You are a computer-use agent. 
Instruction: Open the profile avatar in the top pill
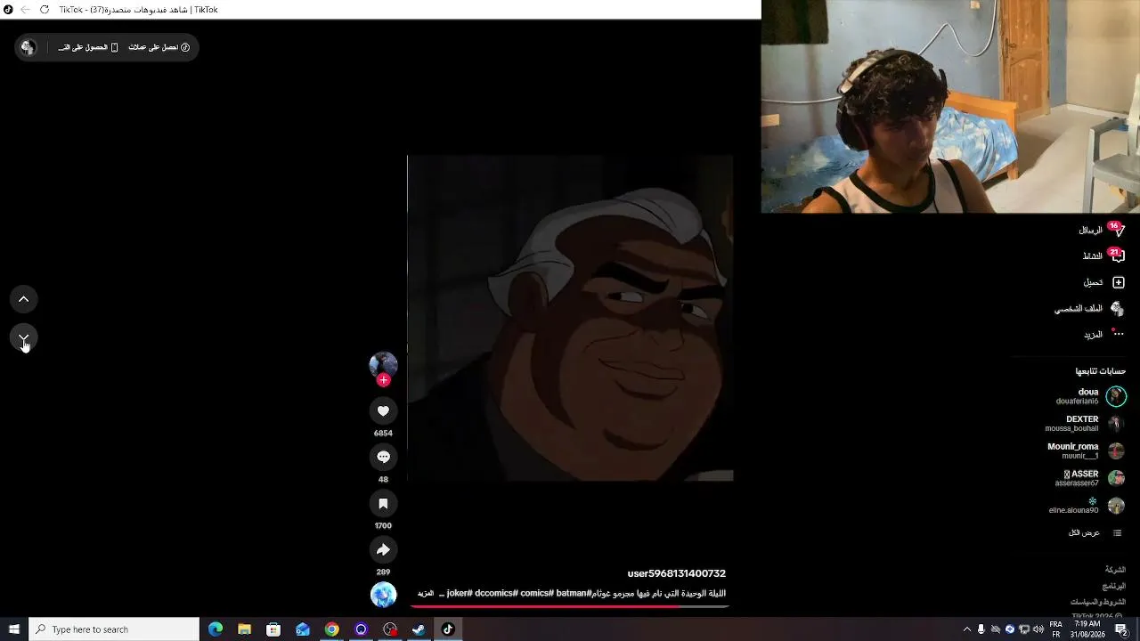[x=28, y=47]
